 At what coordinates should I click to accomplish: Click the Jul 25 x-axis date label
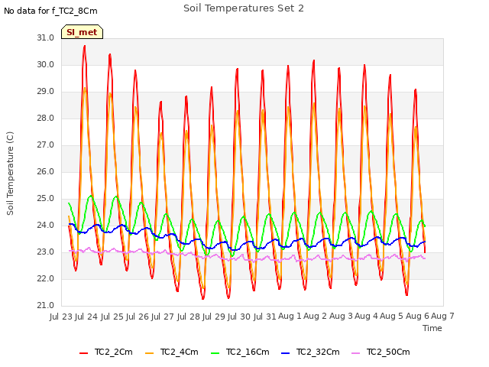tap(112, 317)
